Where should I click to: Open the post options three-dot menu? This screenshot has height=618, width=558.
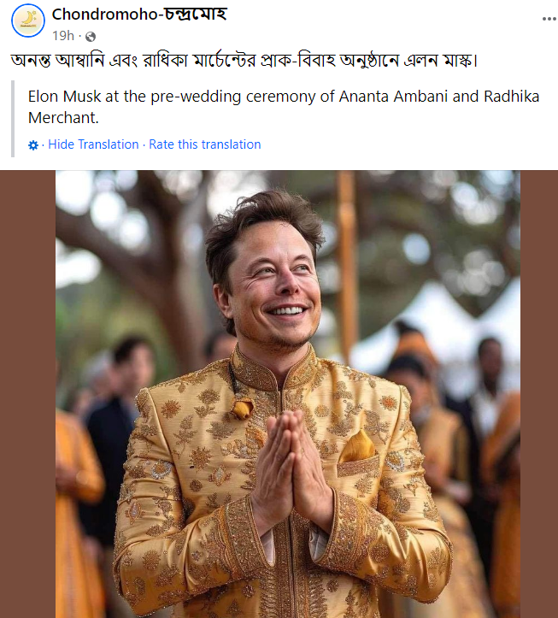tap(545, 19)
